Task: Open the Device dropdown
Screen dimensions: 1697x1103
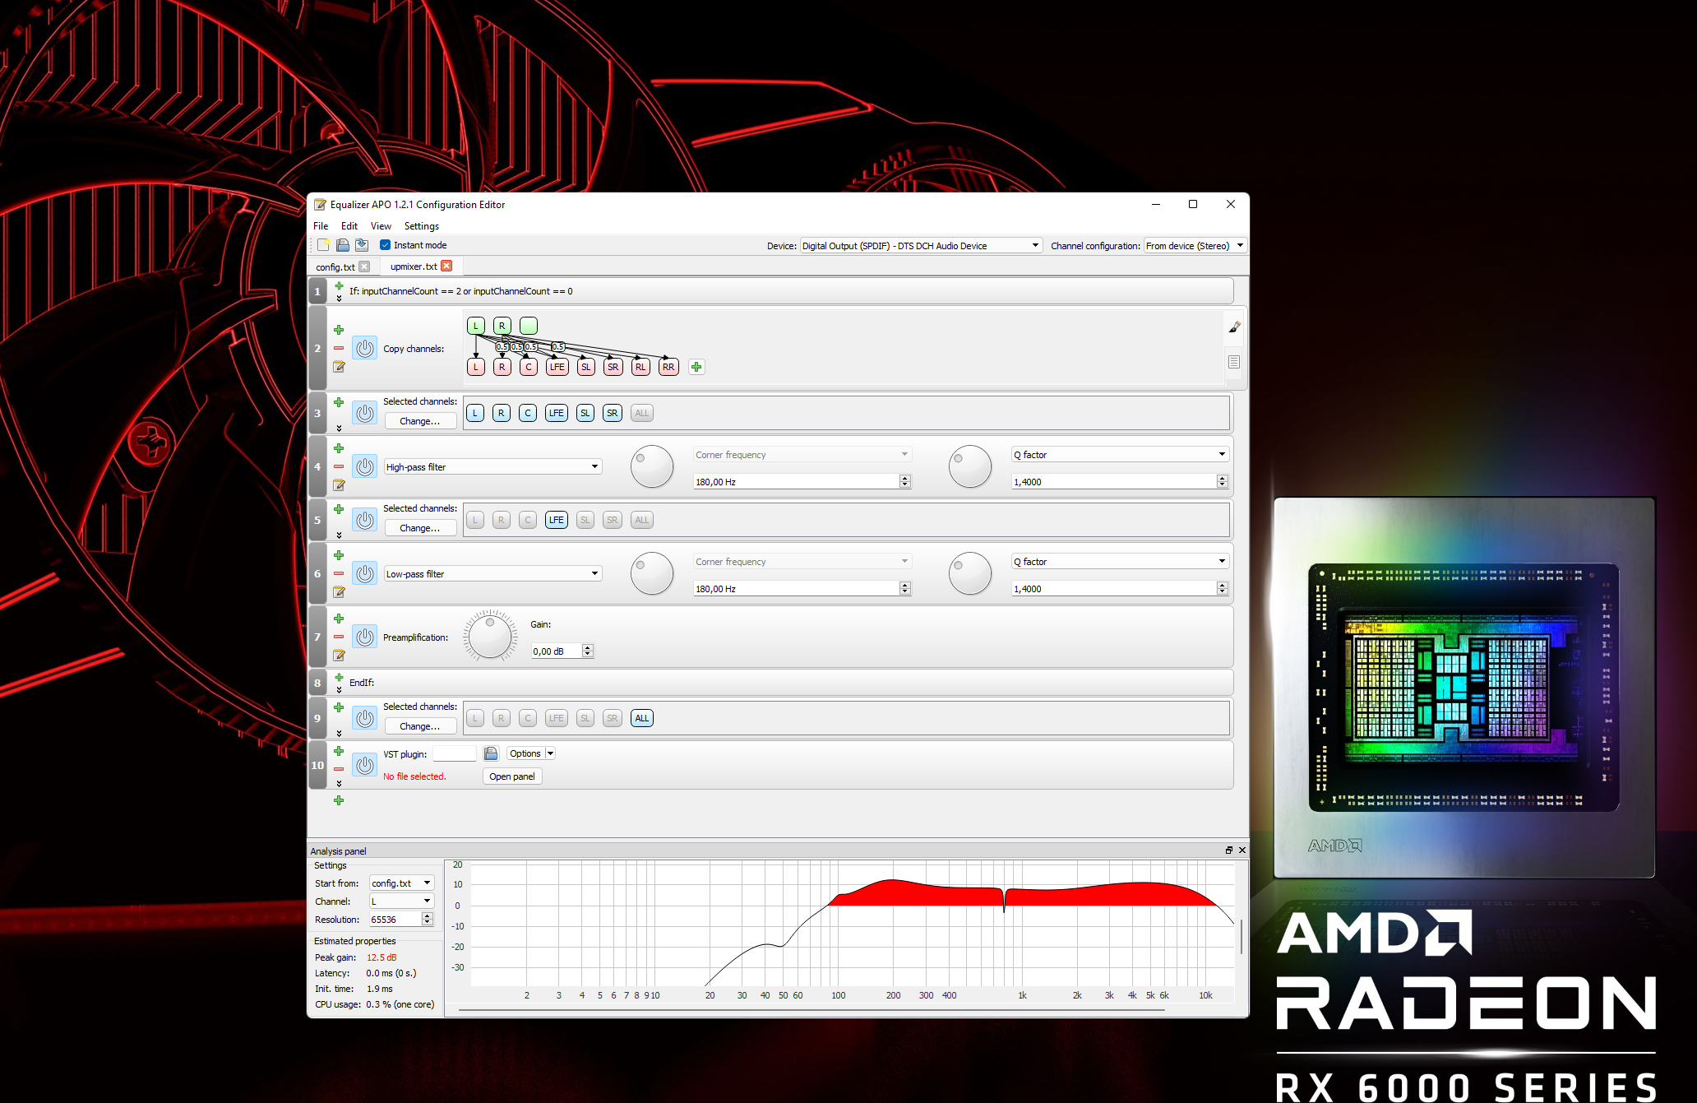Action: tap(921, 246)
